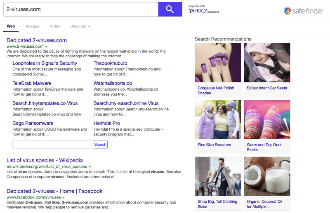The height and width of the screenshot is (213, 330).
Task: Switch to the Images tab
Action: [x=33, y=26]
